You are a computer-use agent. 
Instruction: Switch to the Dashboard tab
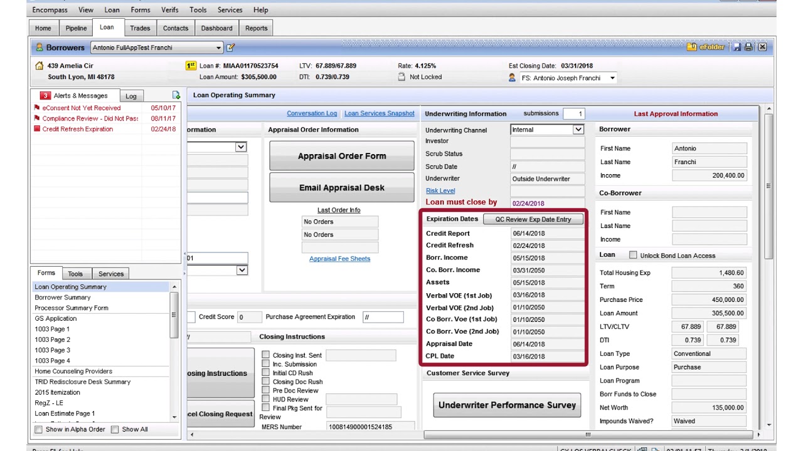tap(216, 28)
